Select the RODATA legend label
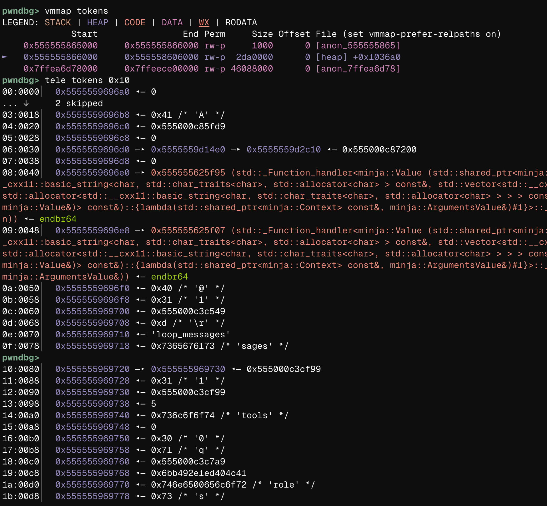Image resolution: width=547 pixels, height=506 pixels. (241, 22)
